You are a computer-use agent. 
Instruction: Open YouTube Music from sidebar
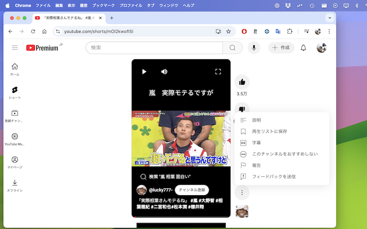click(x=15, y=139)
